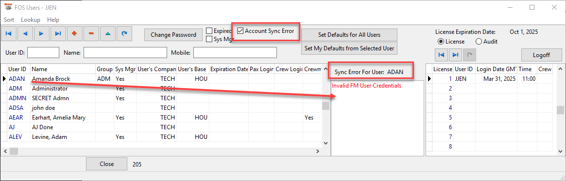Viewport: 566px width, 181px height.
Task: Go to last license record
Action: (x=456, y=55)
